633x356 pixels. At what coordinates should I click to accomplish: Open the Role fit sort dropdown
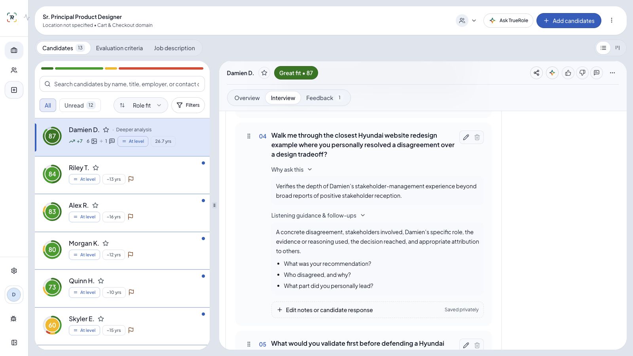click(141, 105)
